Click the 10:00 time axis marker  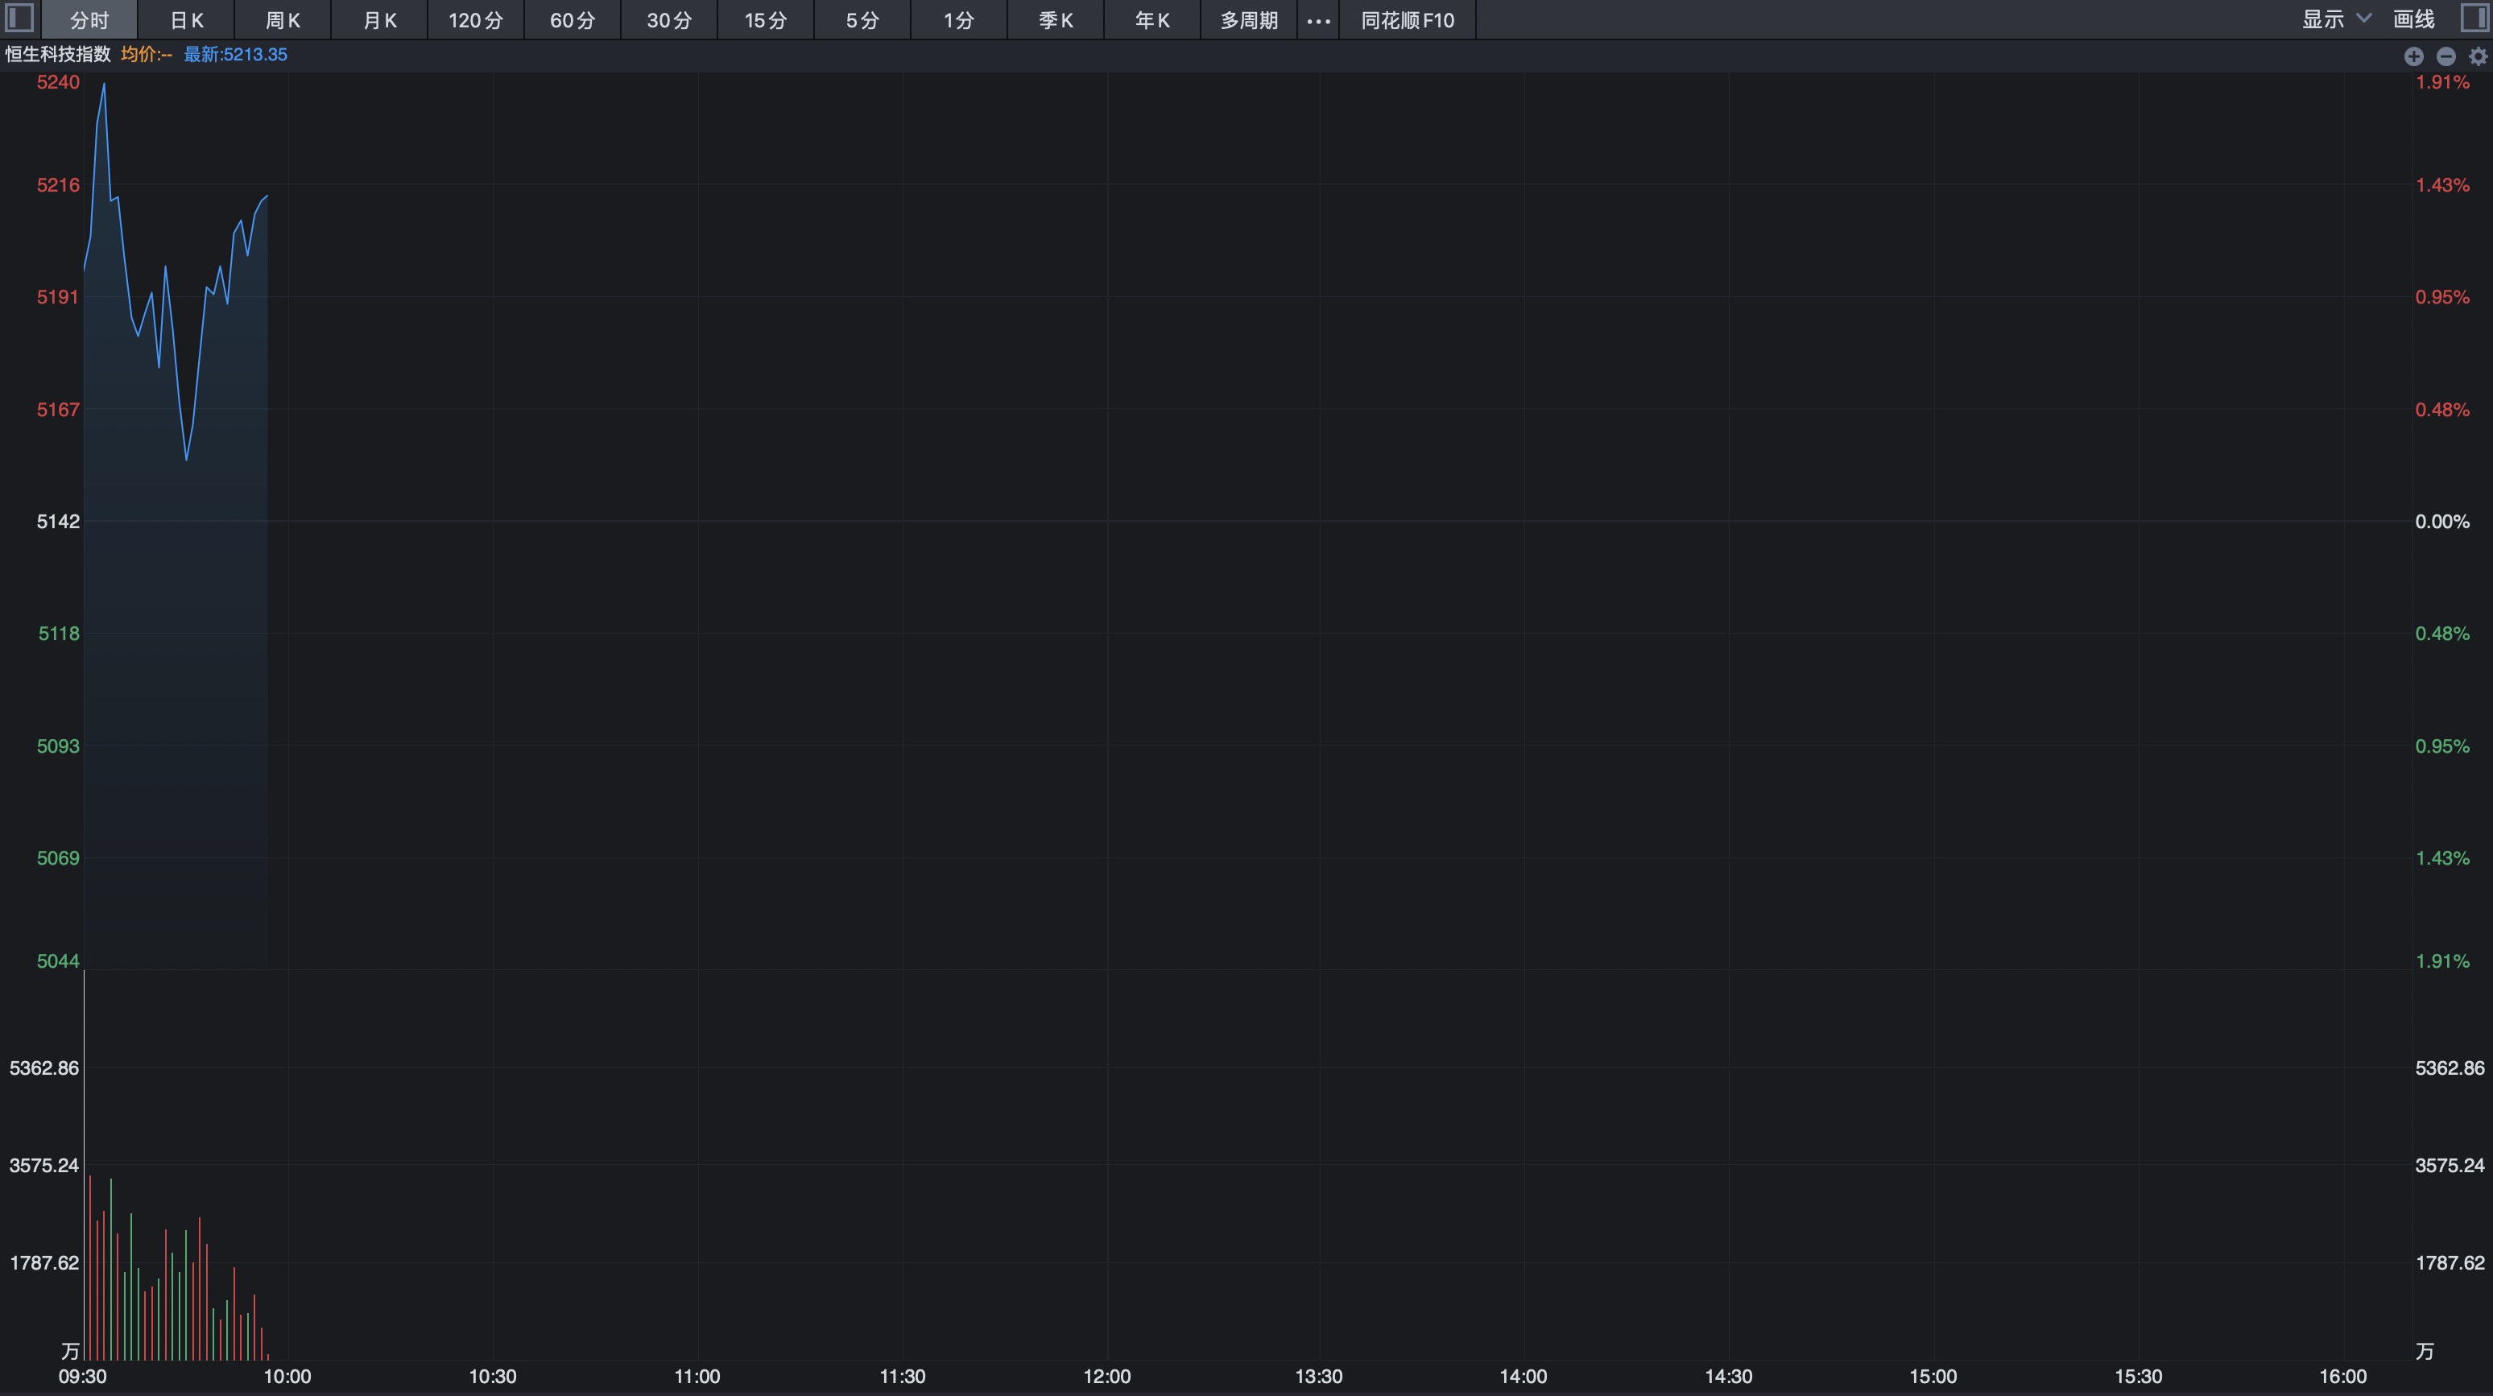pyautogui.click(x=287, y=1376)
